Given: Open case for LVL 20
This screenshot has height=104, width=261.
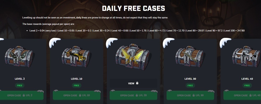Looking at the screenshot, I should pos(133,95).
